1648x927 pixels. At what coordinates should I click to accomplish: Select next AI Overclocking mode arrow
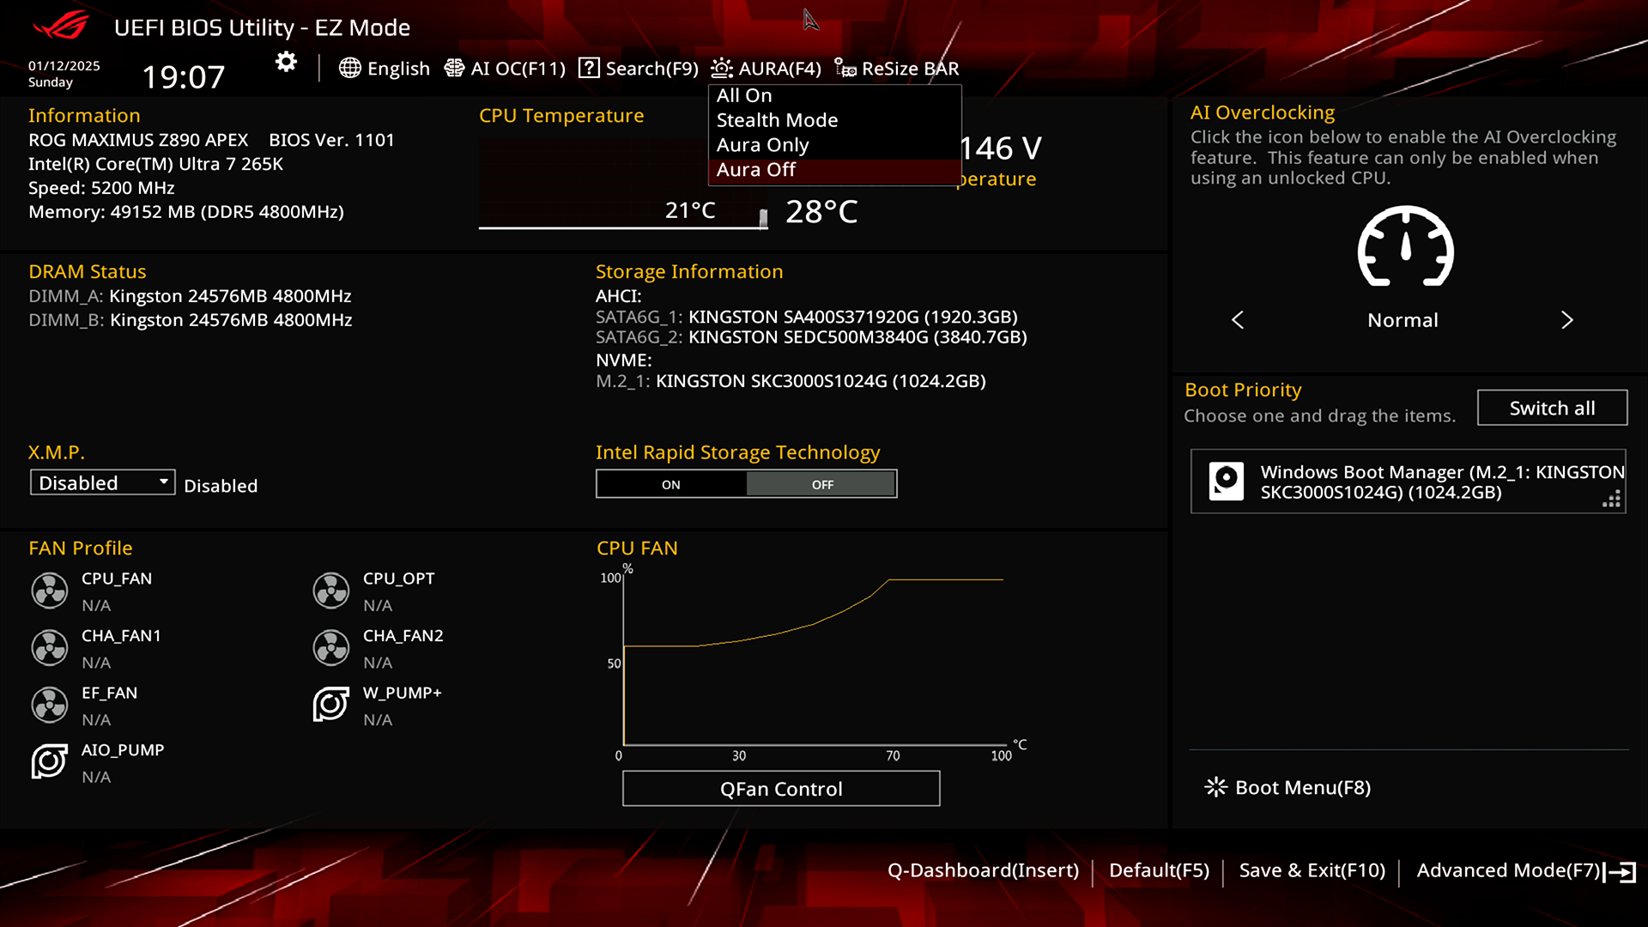pyautogui.click(x=1567, y=320)
